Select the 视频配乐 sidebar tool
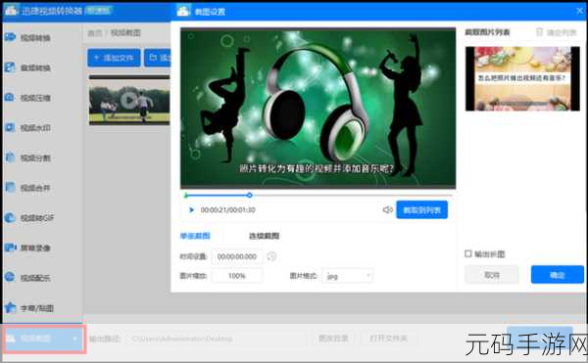The image size is (588, 363). 28,278
